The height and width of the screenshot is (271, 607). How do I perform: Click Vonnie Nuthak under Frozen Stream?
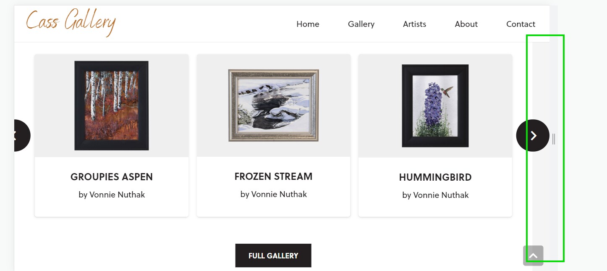(273, 194)
